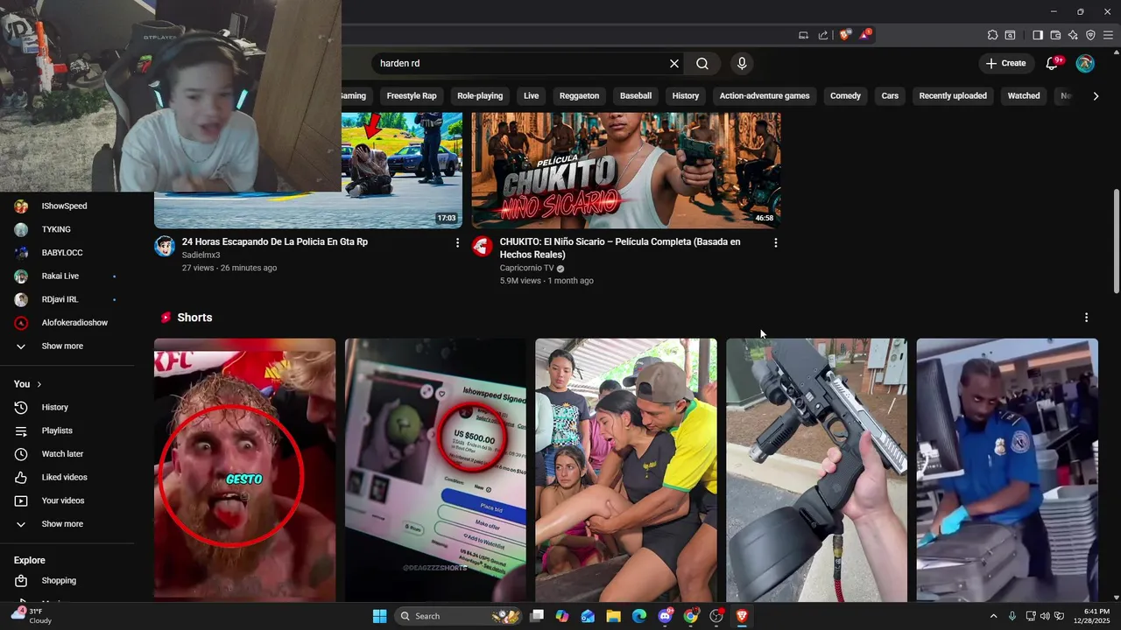The height and width of the screenshot is (630, 1121).
Task: Select the Baseball filter chip
Action: tap(636, 96)
